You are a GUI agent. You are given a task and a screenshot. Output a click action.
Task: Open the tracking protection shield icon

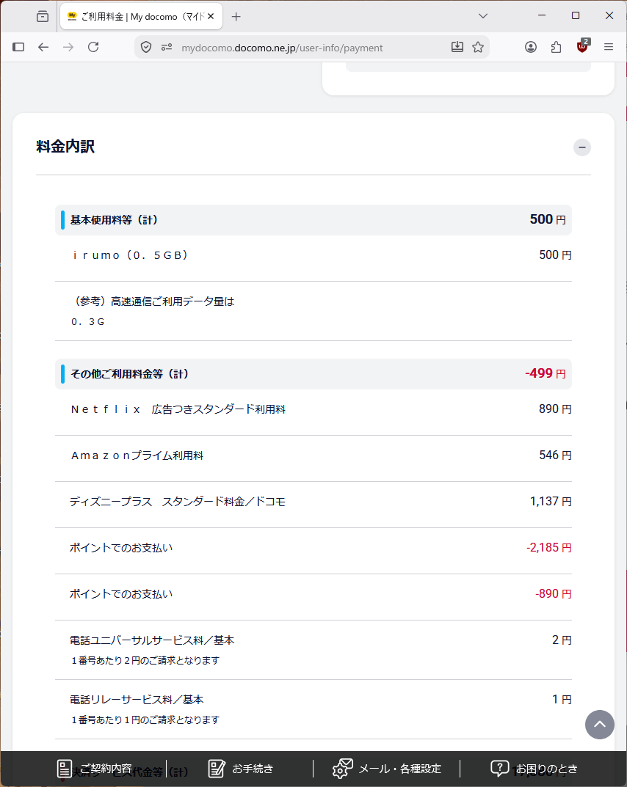pyautogui.click(x=145, y=47)
